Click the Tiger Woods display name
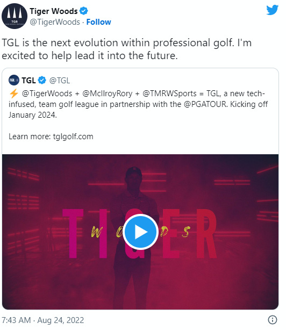286x330 pixels. pos(54,11)
